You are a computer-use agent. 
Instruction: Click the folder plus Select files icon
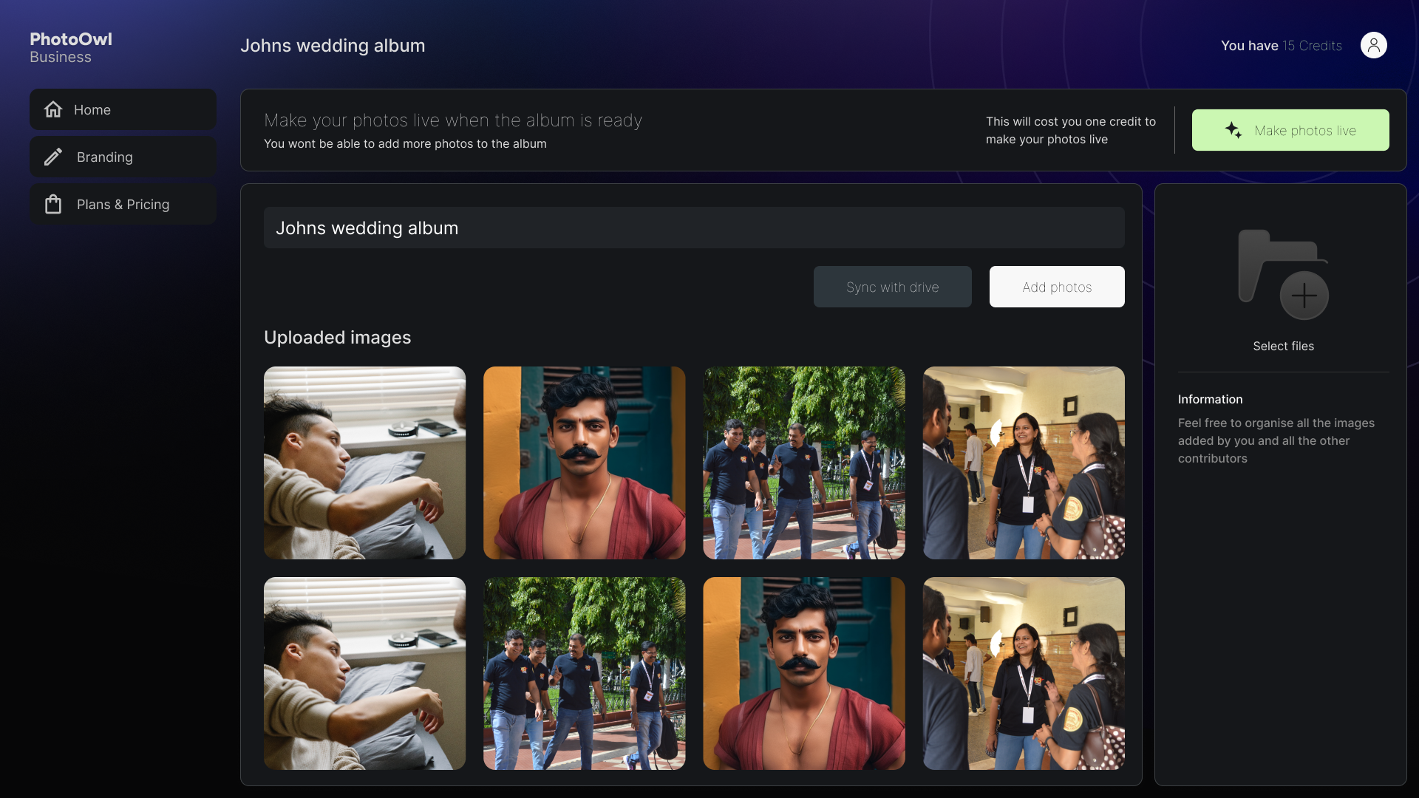click(x=1283, y=275)
